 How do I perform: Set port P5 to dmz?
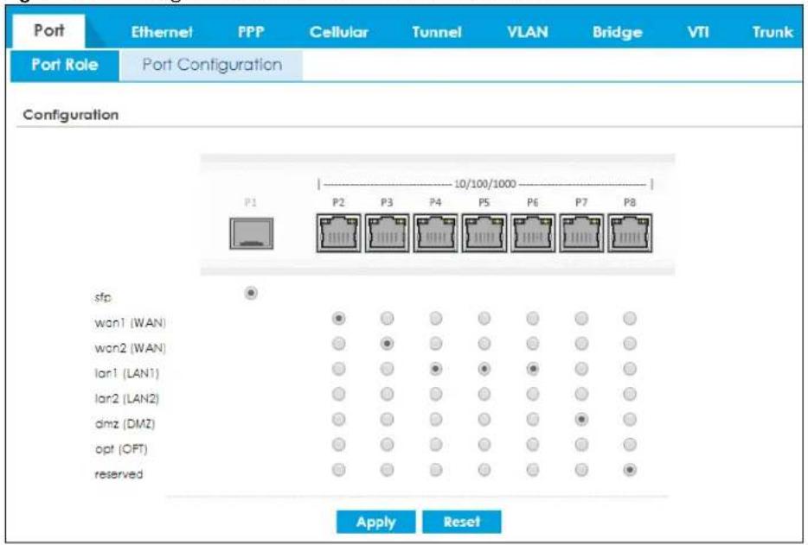pos(484,419)
